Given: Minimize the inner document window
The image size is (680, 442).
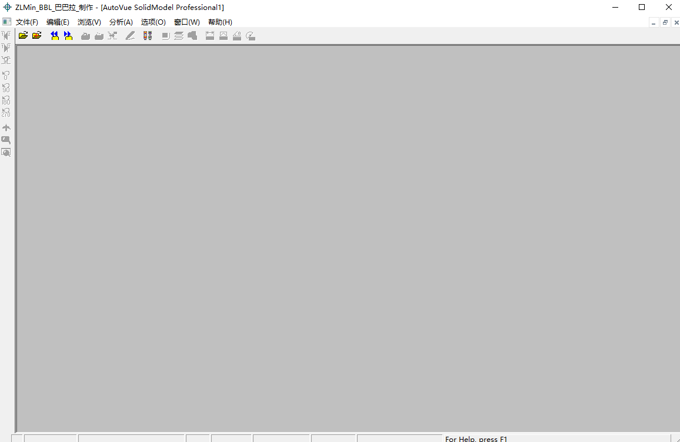Looking at the screenshot, I should pyautogui.click(x=654, y=22).
